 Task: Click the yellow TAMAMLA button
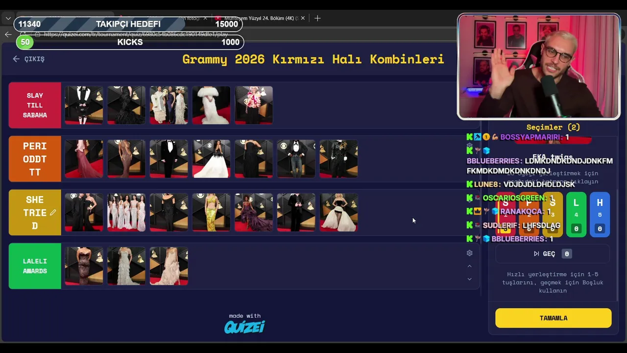tap(554, 318)
